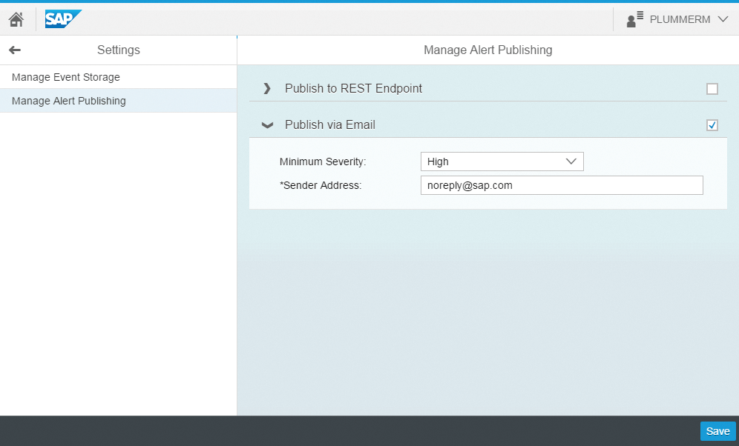
Task: Click the Settings panel heading
Action: pos(118,50)
